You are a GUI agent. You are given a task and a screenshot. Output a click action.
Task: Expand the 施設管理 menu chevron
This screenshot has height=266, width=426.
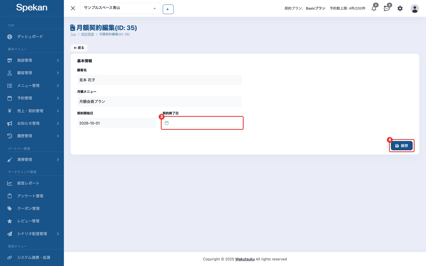pos(58,60)
